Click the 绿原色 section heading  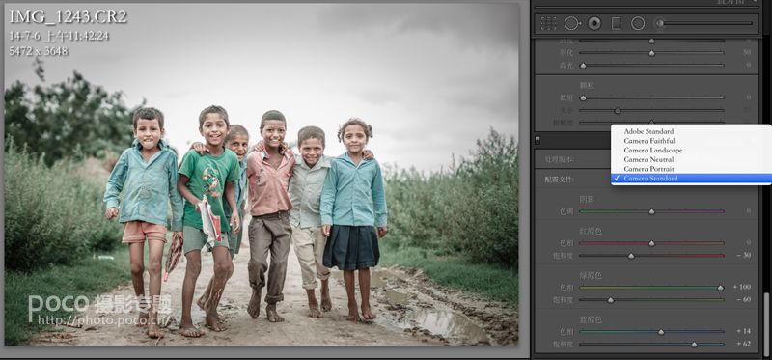pyautogui.click(x=591, y=275)
